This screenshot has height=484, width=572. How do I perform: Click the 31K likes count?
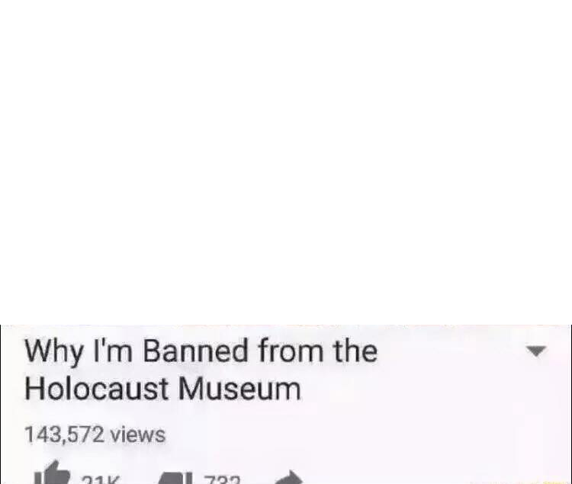pyautogui.click(x=101, y=479)
